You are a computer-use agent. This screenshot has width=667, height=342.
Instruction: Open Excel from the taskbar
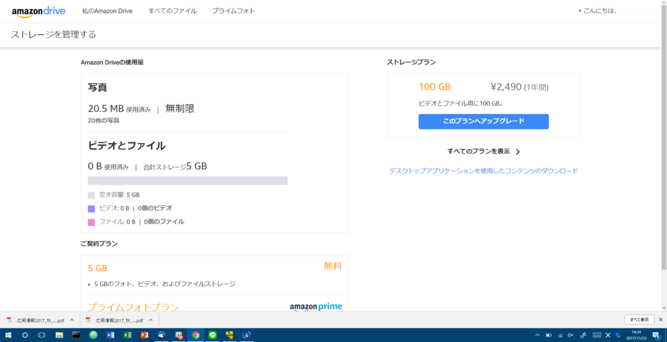(127, 335)
